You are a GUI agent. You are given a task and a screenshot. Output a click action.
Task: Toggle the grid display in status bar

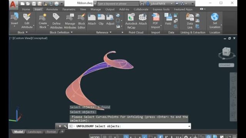[x=105, y=137]
